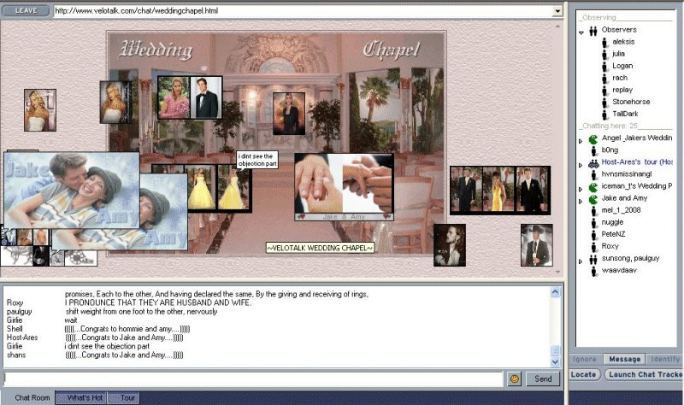
Task: Click the green icon next to Angel_Jakers Wedding
Action: (x=593, y=138)
